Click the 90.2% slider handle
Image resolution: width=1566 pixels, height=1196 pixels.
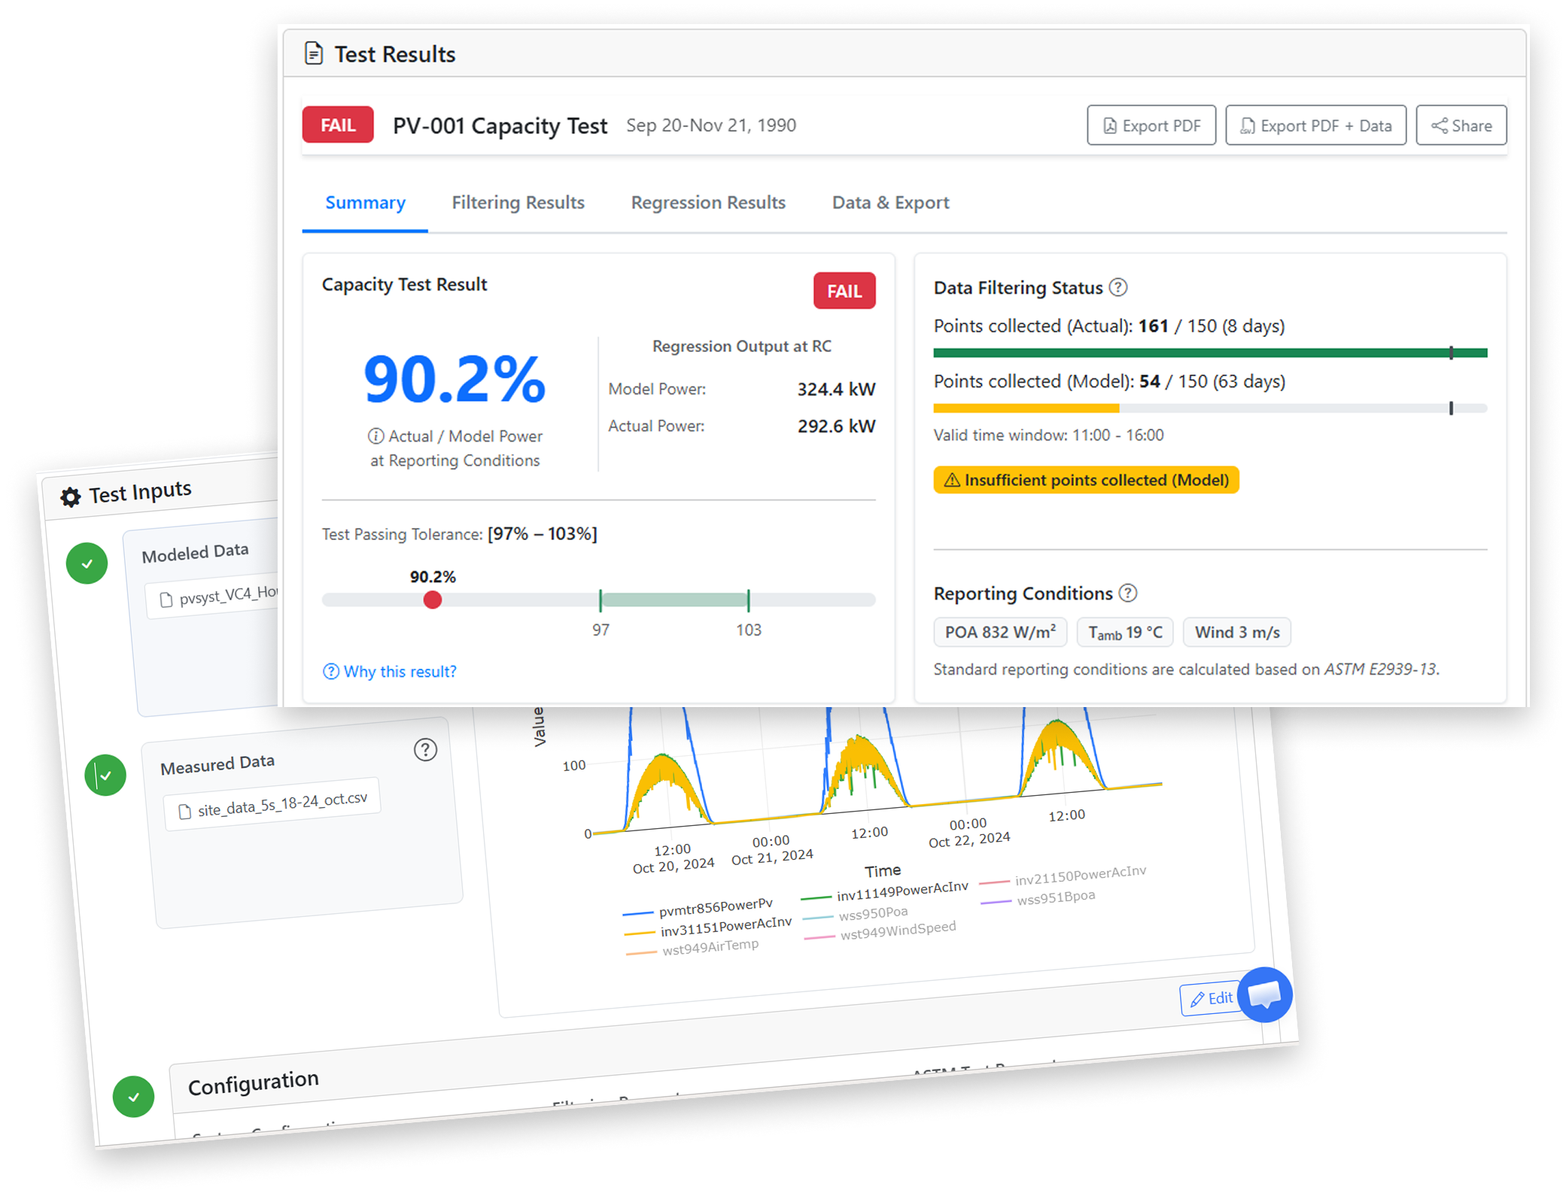pos(433,600)
